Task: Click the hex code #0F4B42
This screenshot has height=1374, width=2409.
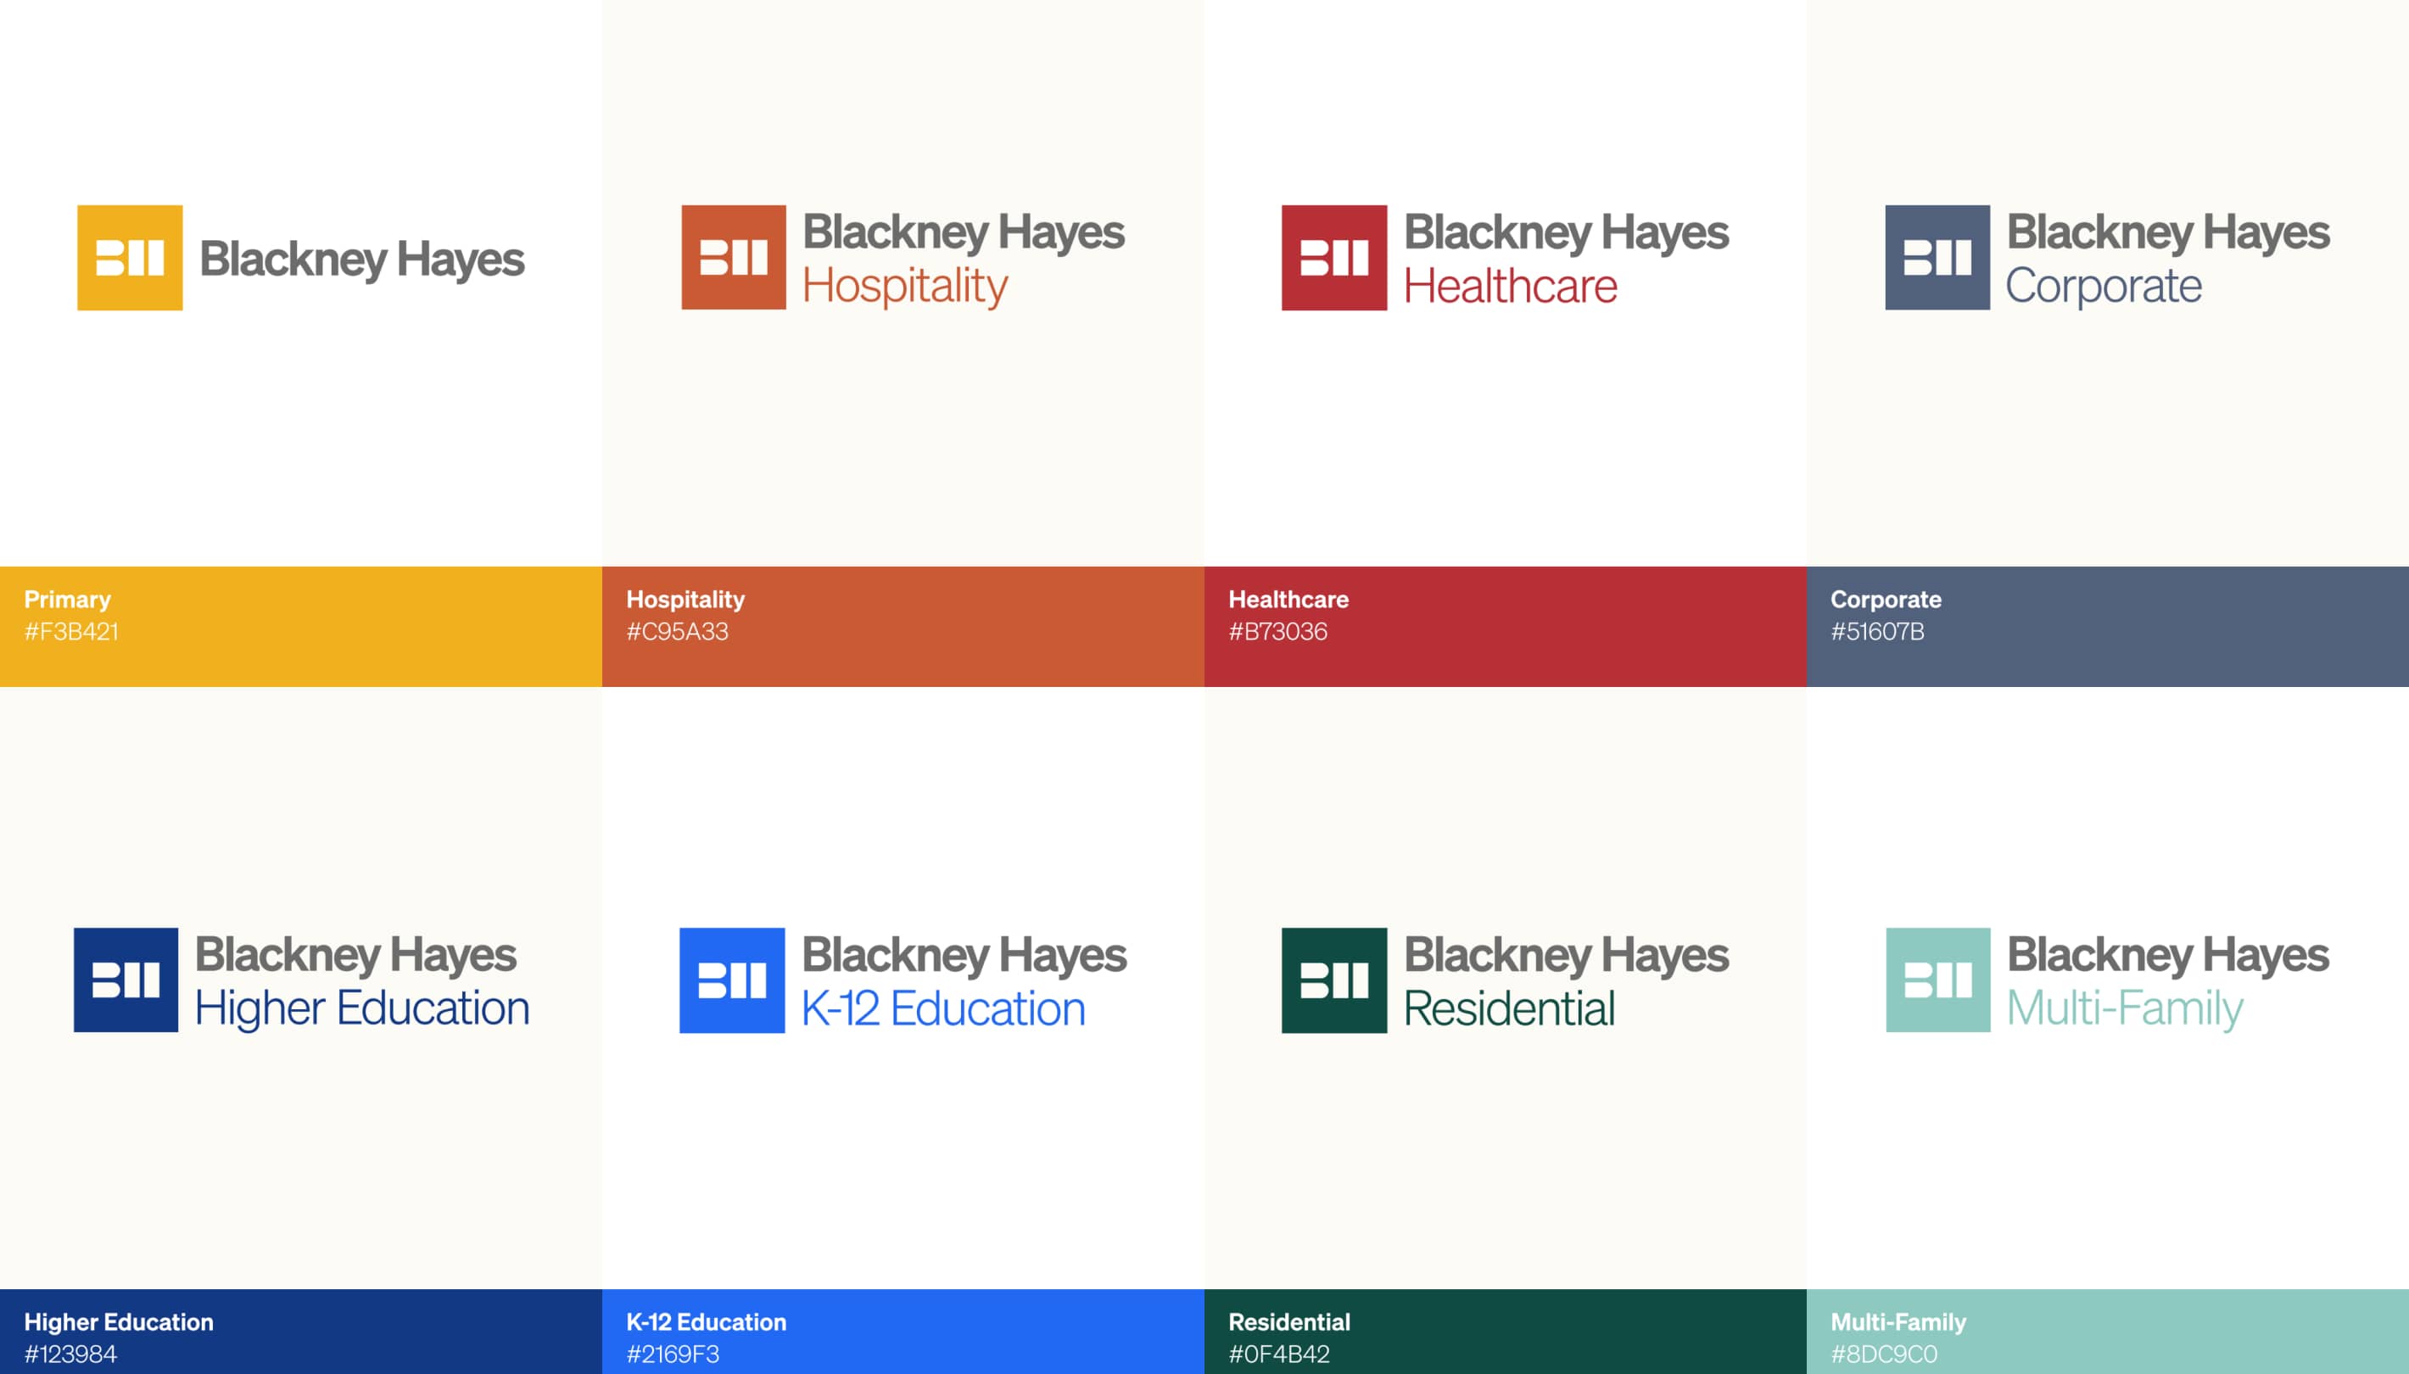Action: (x=1278, y=1354)
